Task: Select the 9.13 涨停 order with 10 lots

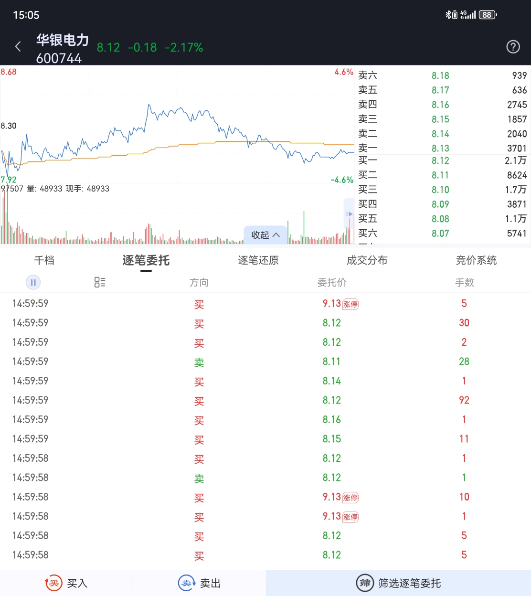Action: [265, 497]
